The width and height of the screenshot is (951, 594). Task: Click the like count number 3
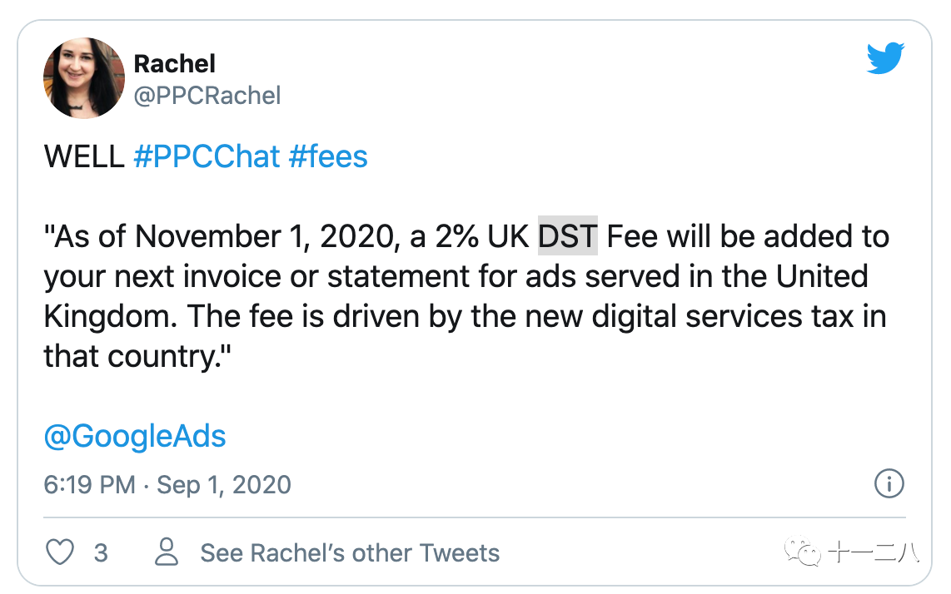pyautogui.click(x=101, y=553)
